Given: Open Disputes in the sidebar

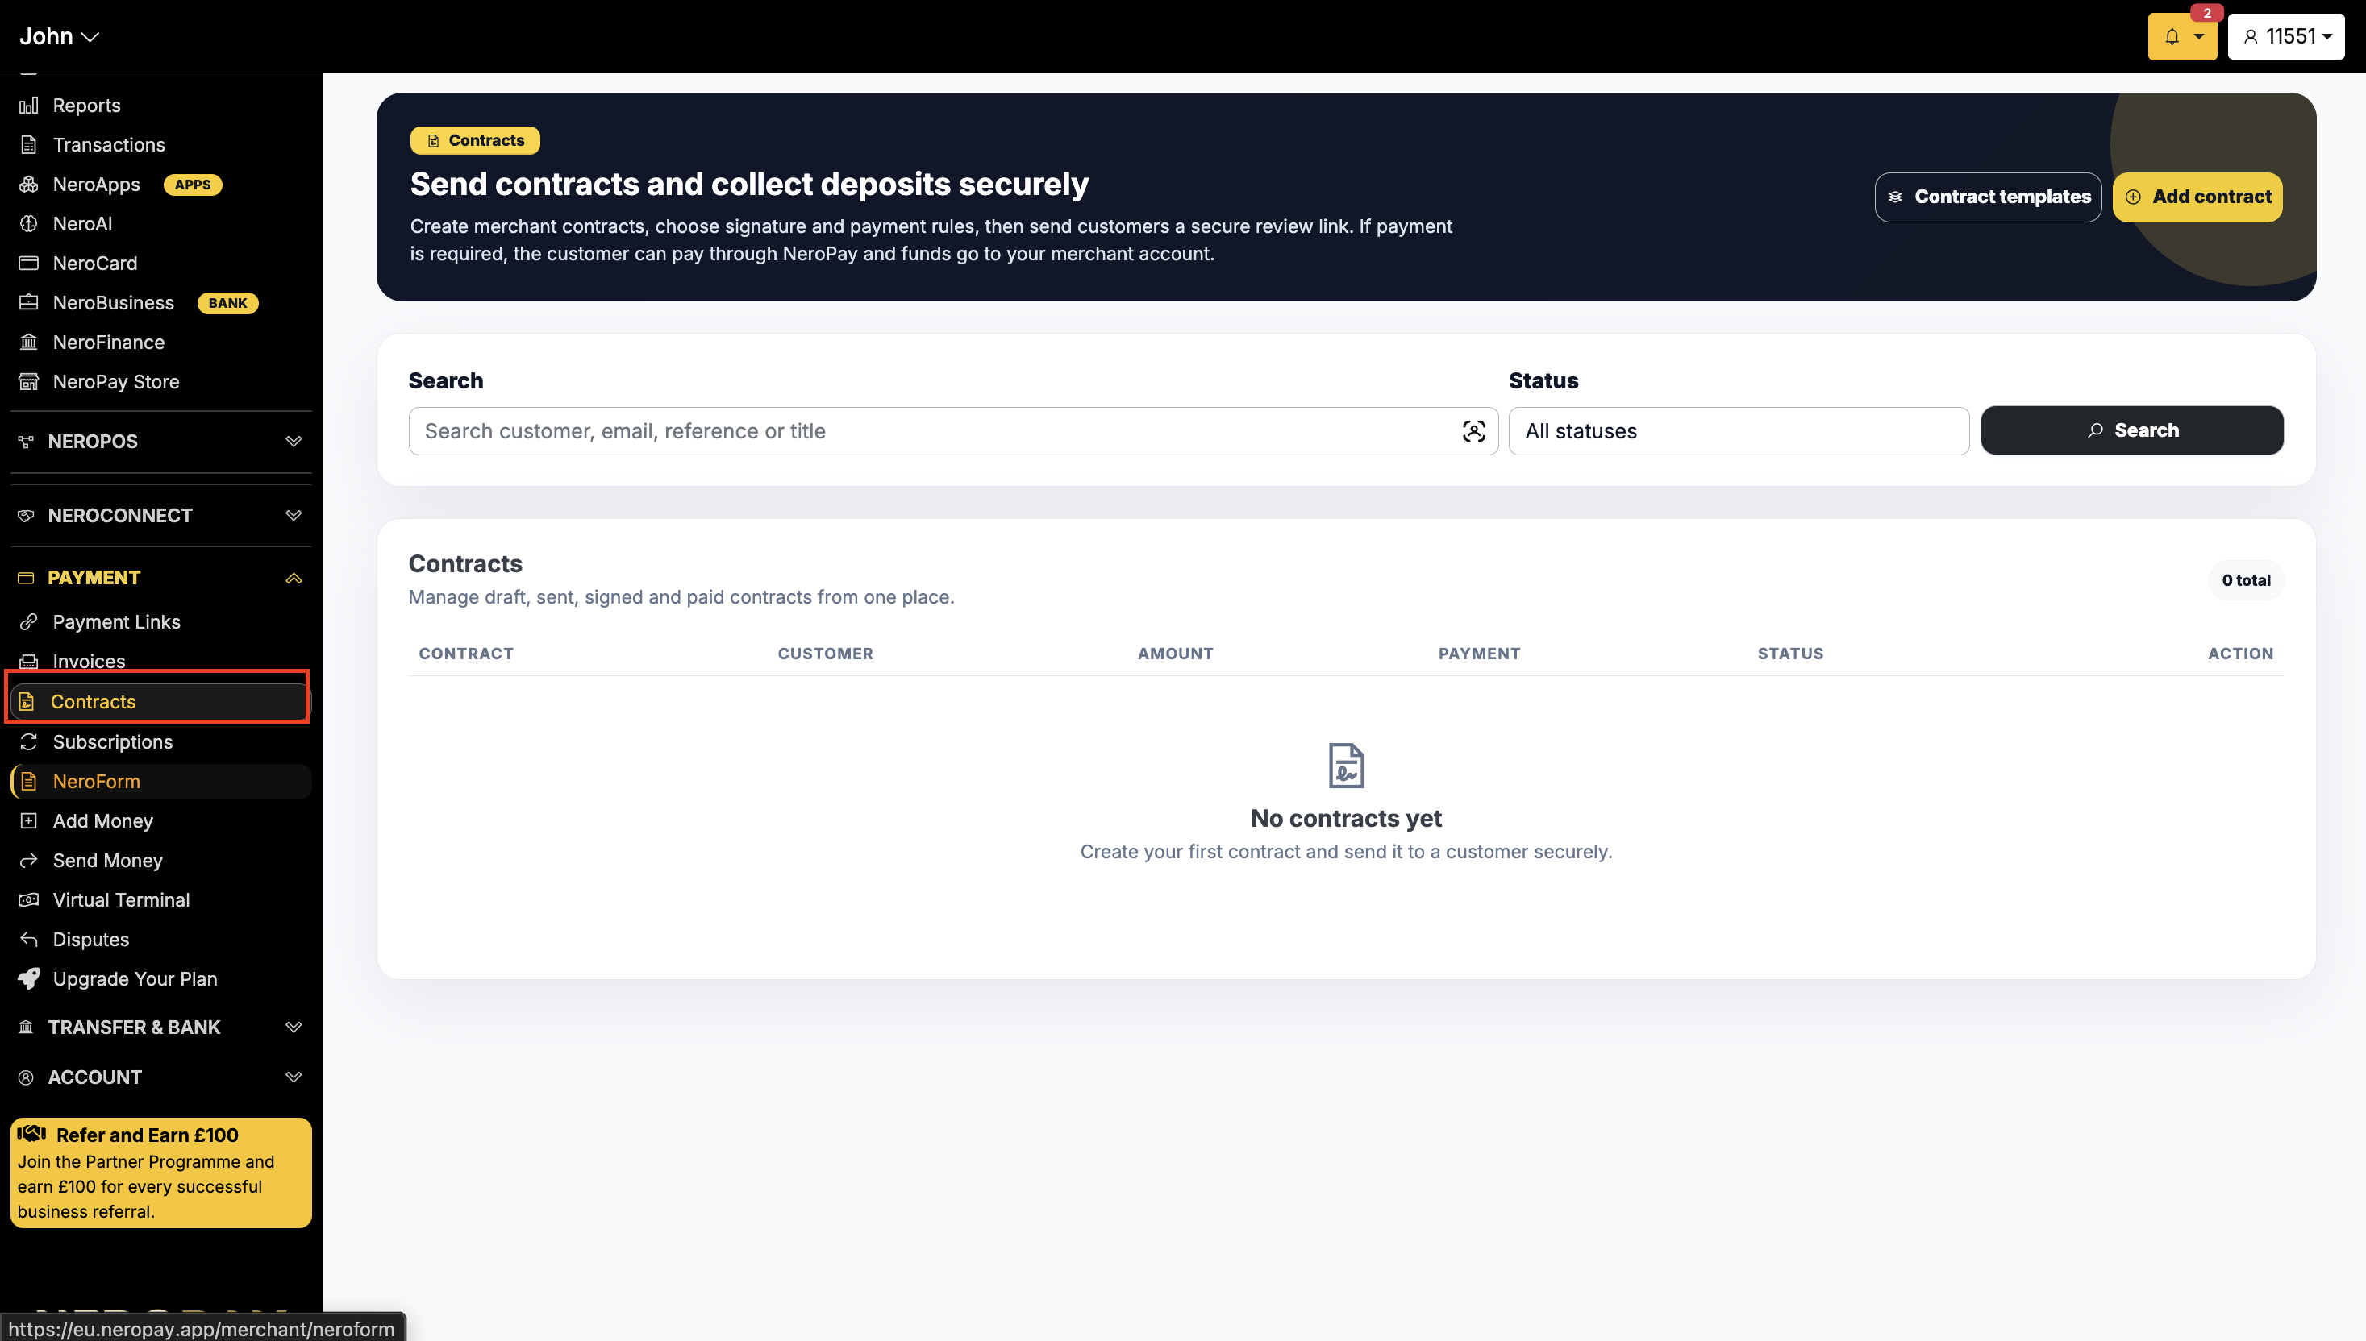Looking at the screenshot, I should (x=91, y=940).
